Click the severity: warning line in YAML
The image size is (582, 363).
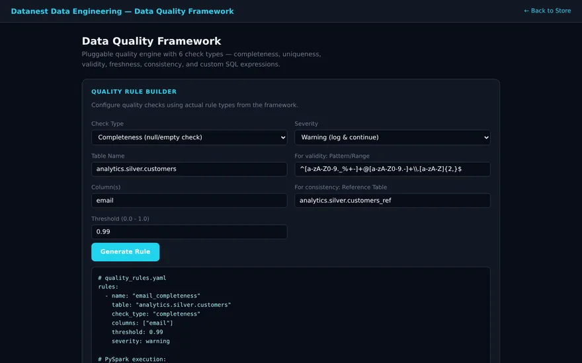141,341
